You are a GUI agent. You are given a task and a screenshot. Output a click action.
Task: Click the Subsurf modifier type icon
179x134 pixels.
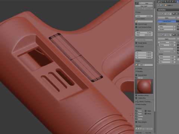tap(163, 14)
